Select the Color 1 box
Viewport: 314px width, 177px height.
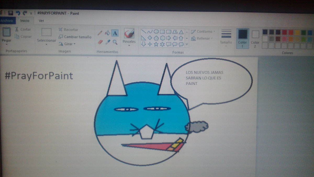(x=243, y=39)
